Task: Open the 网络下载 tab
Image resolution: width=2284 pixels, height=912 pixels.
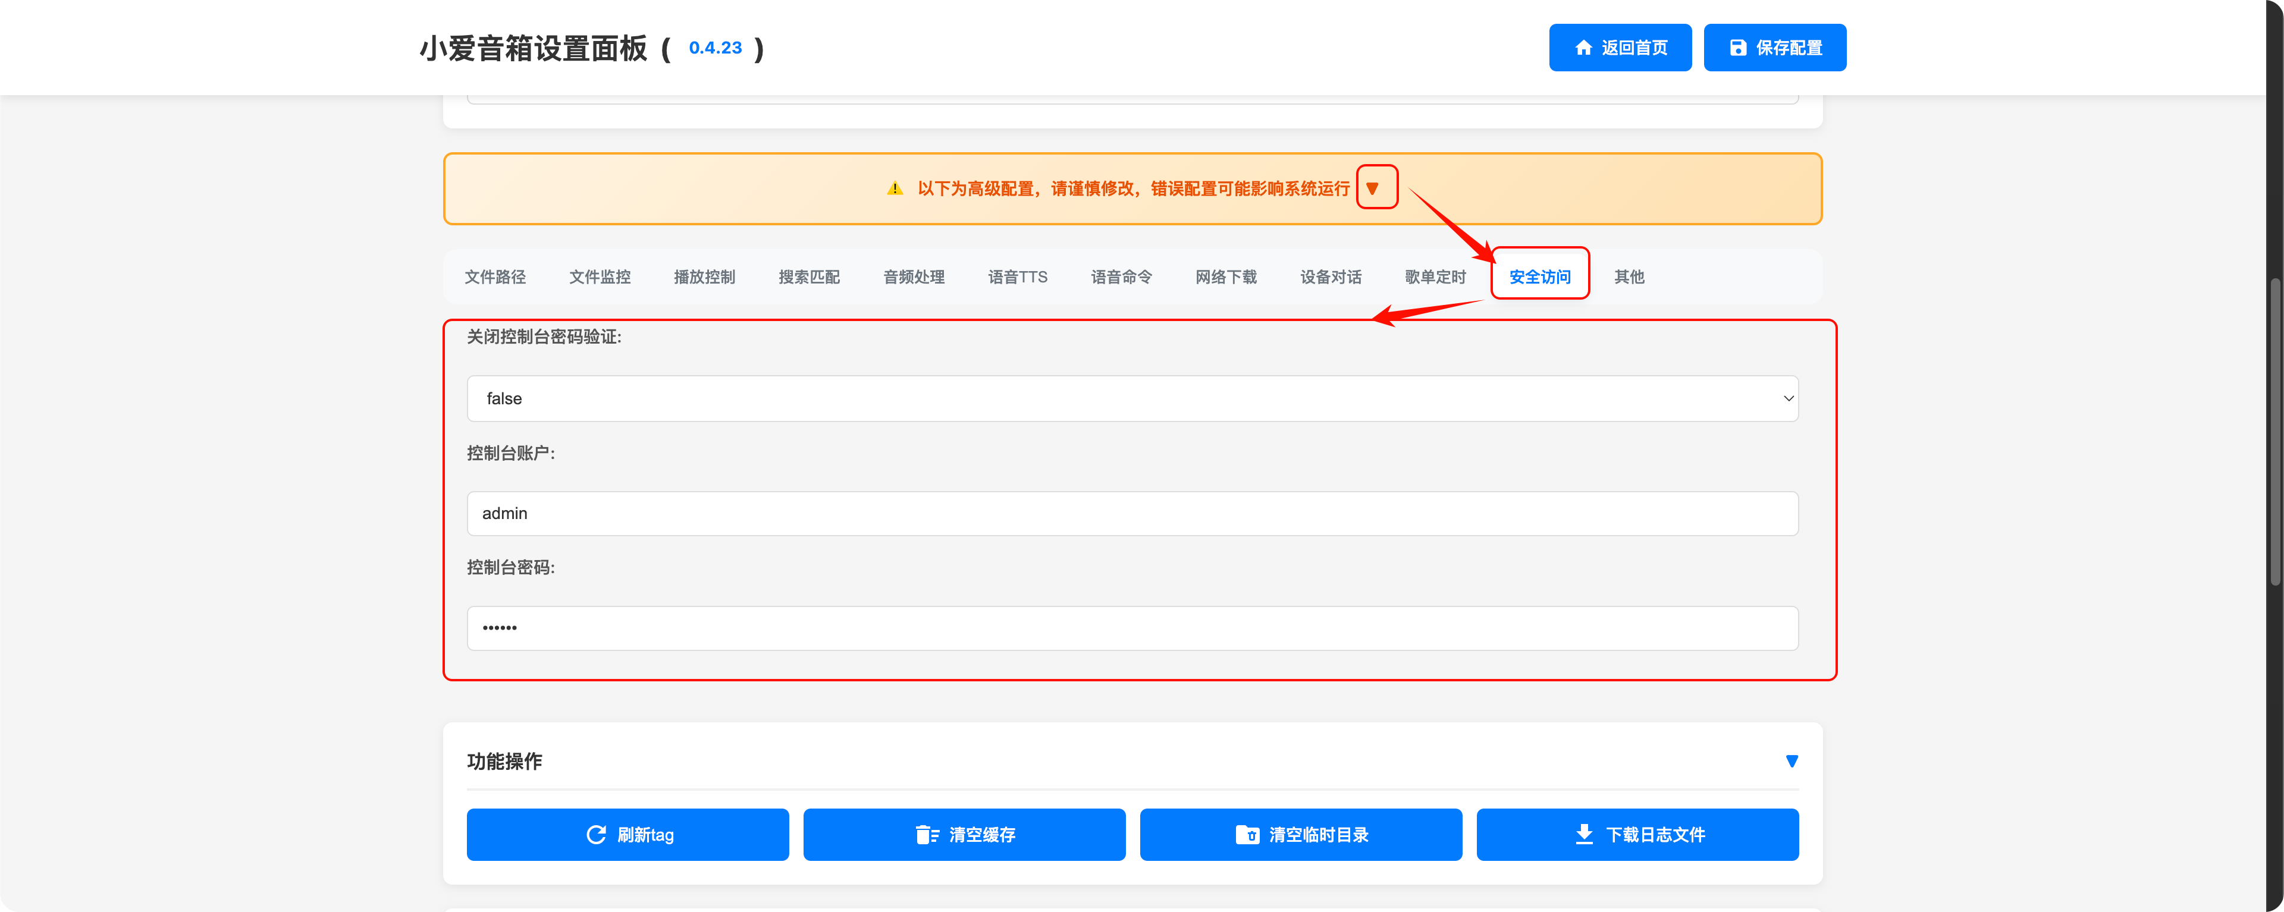Action: [1225, 276]
